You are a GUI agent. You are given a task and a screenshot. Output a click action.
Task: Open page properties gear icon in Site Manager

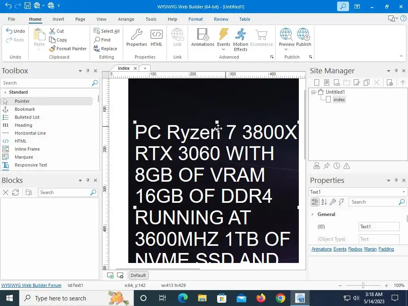coord(390,82)
